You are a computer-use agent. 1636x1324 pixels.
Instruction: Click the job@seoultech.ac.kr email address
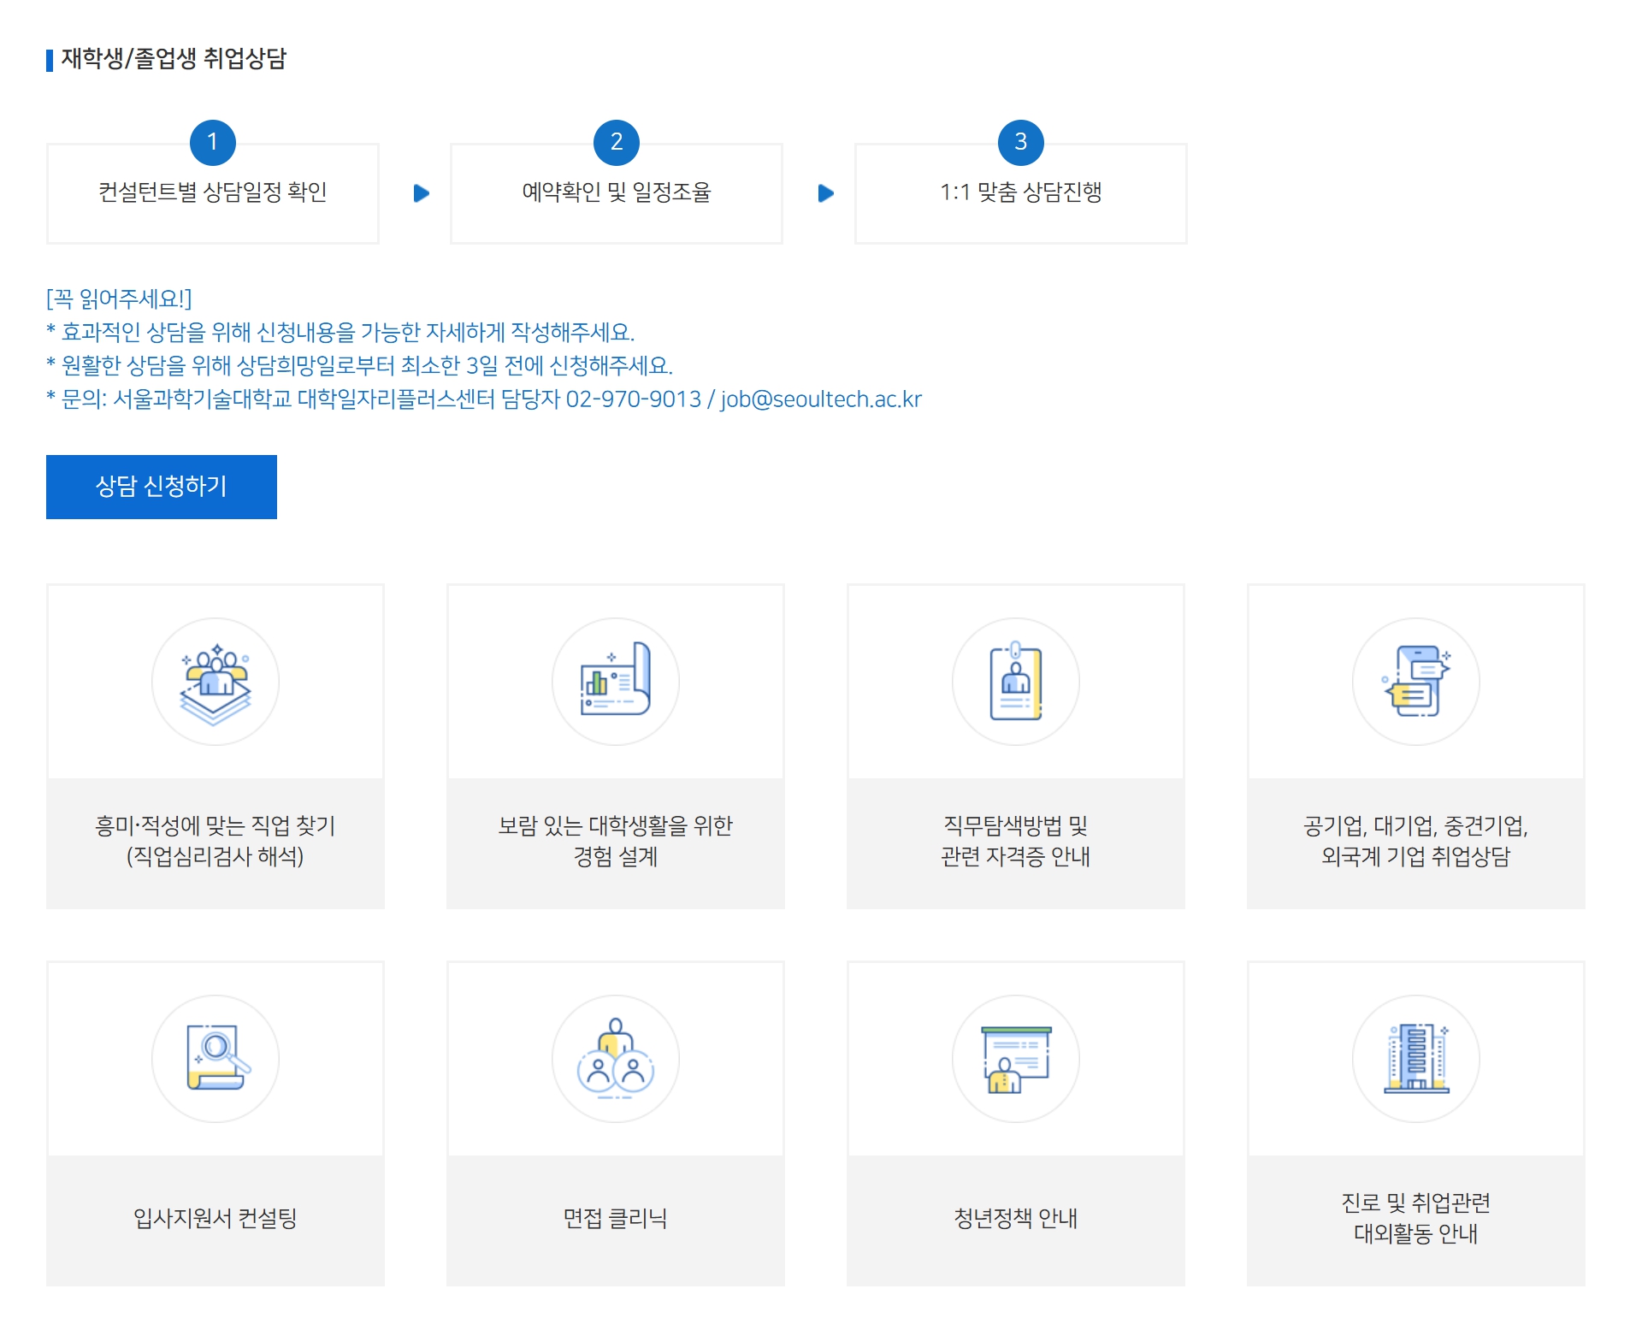tap(821, 399)
